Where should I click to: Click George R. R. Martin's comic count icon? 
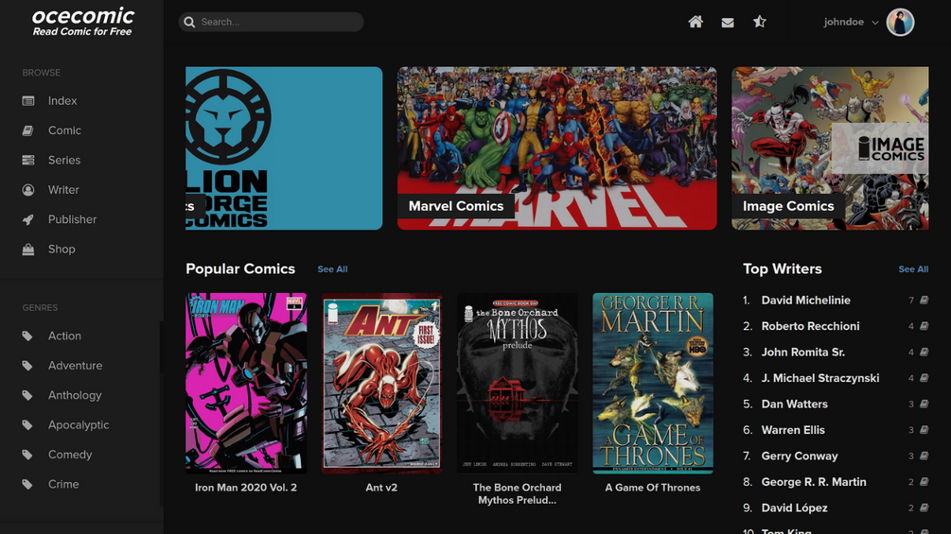[x=924, y=482]
